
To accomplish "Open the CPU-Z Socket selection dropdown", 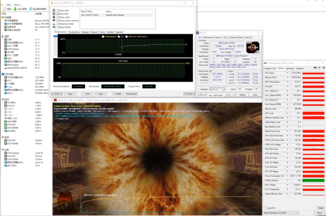I will pos(218,89).
